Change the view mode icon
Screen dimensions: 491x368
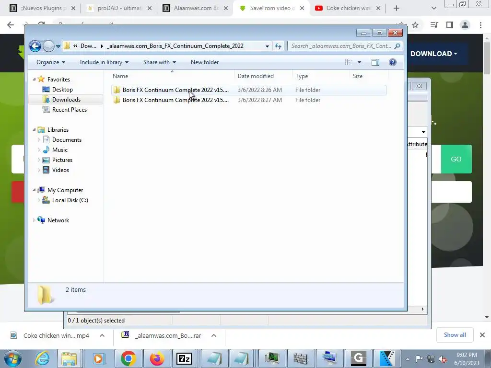tap(349, 62)
